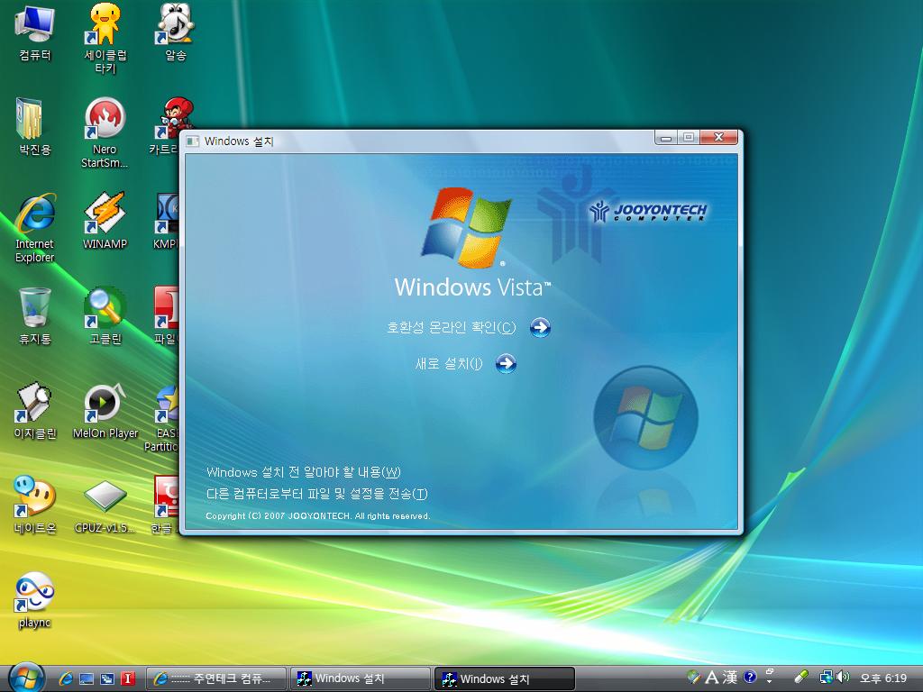Click the 호환성 온라인 확인(C) link
This screenshot has height=692, width=923.
[451, 327]
